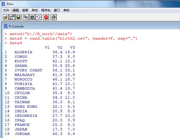This screenshot has width=180, height=138.
Task: Click the value 3.9 in IRAQ row
Action: (71, 120)
